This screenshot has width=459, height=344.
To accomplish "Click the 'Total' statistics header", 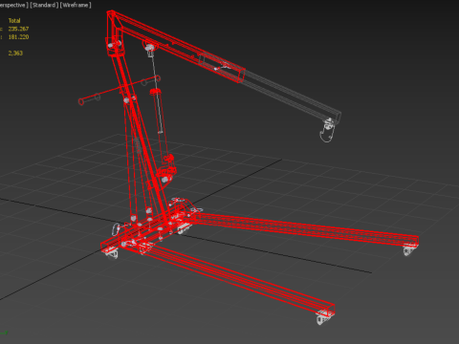I will pos(14,21).
